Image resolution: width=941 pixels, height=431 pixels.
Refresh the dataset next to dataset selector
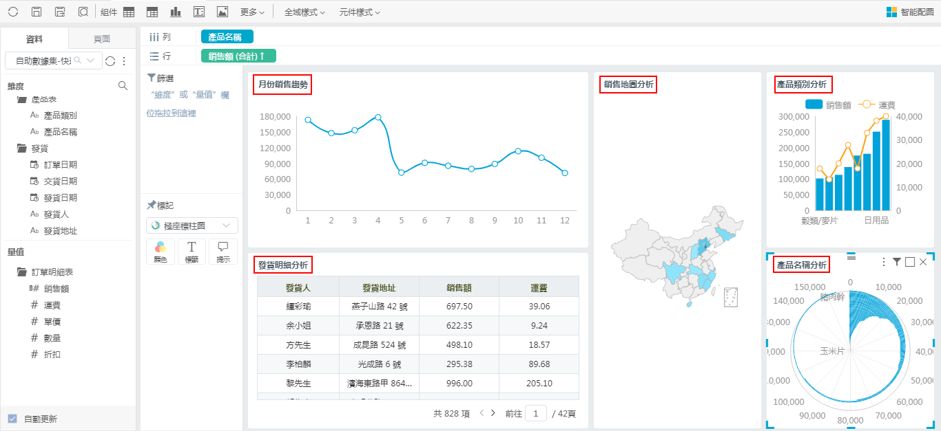(110, 61)
